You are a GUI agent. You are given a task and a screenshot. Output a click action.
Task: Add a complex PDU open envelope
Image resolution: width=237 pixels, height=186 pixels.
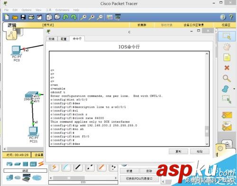[x=227, y=126]
